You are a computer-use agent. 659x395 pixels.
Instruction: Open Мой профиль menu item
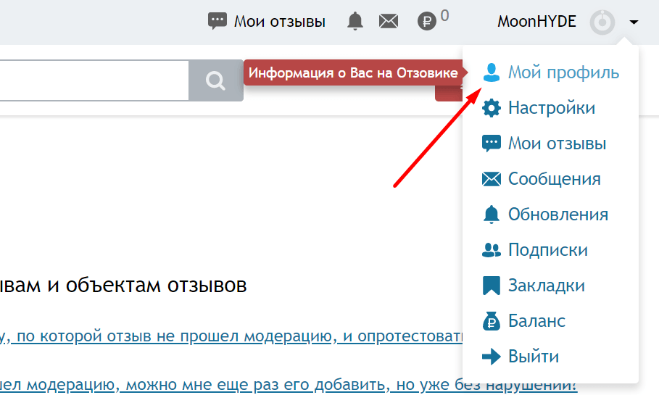point(550,72)
